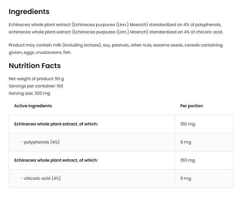
Task: Click the 6 mg value for chicoric acid
Action: 186,178
